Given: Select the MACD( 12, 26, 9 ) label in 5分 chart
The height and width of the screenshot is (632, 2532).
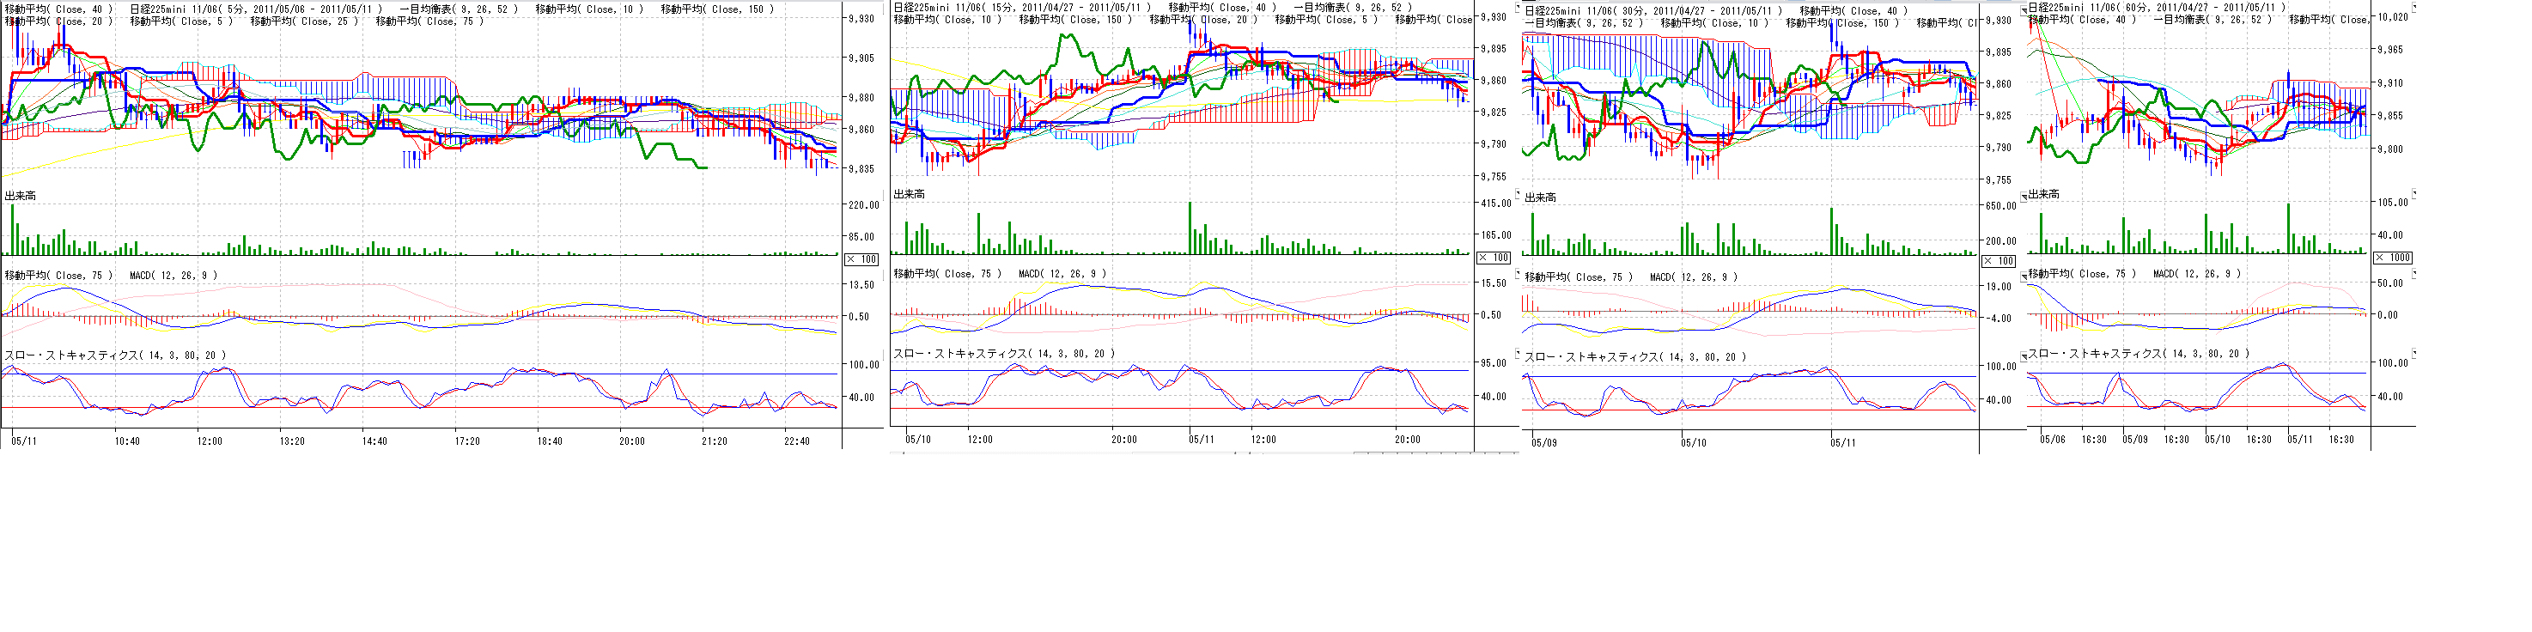Looking at the screenshot, I should [173, 276].
